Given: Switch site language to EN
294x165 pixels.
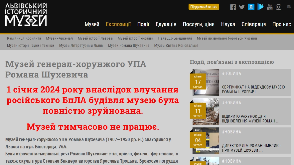Looking at the screenshot, I should click(x=289, y=7).
